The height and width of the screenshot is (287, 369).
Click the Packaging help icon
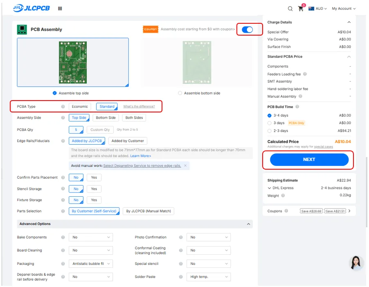click(x=63, y=264)
